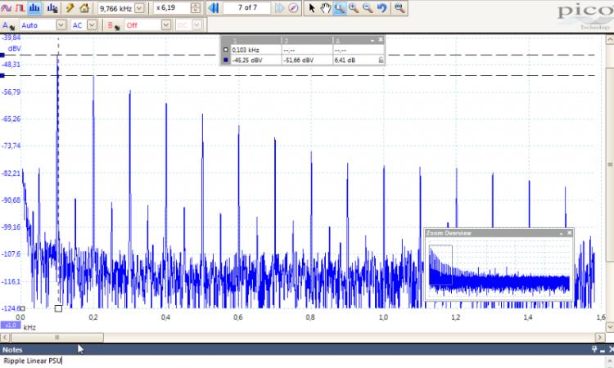Open Channel A AC coupling dropdown

(x=92, y=25)
